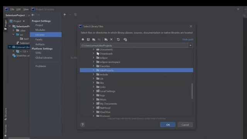Select Libraries in Project Settings
Image resolution: width=247 pixels, height=139 pixels.
[x=46, y=35]
